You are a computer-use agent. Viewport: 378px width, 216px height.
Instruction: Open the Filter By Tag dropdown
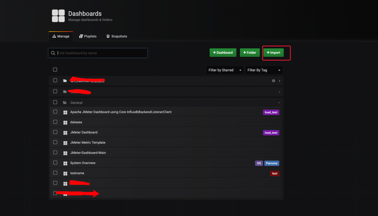coord(264,70)
